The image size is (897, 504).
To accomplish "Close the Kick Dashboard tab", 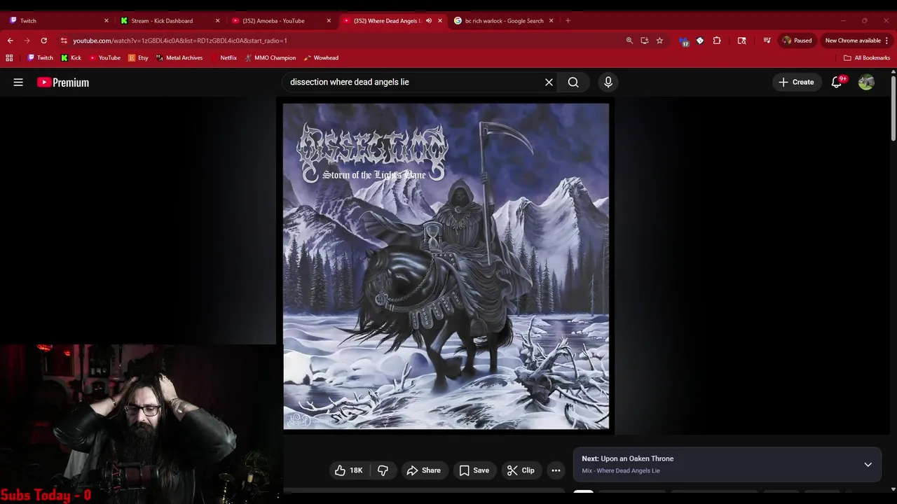I will 218,21.
